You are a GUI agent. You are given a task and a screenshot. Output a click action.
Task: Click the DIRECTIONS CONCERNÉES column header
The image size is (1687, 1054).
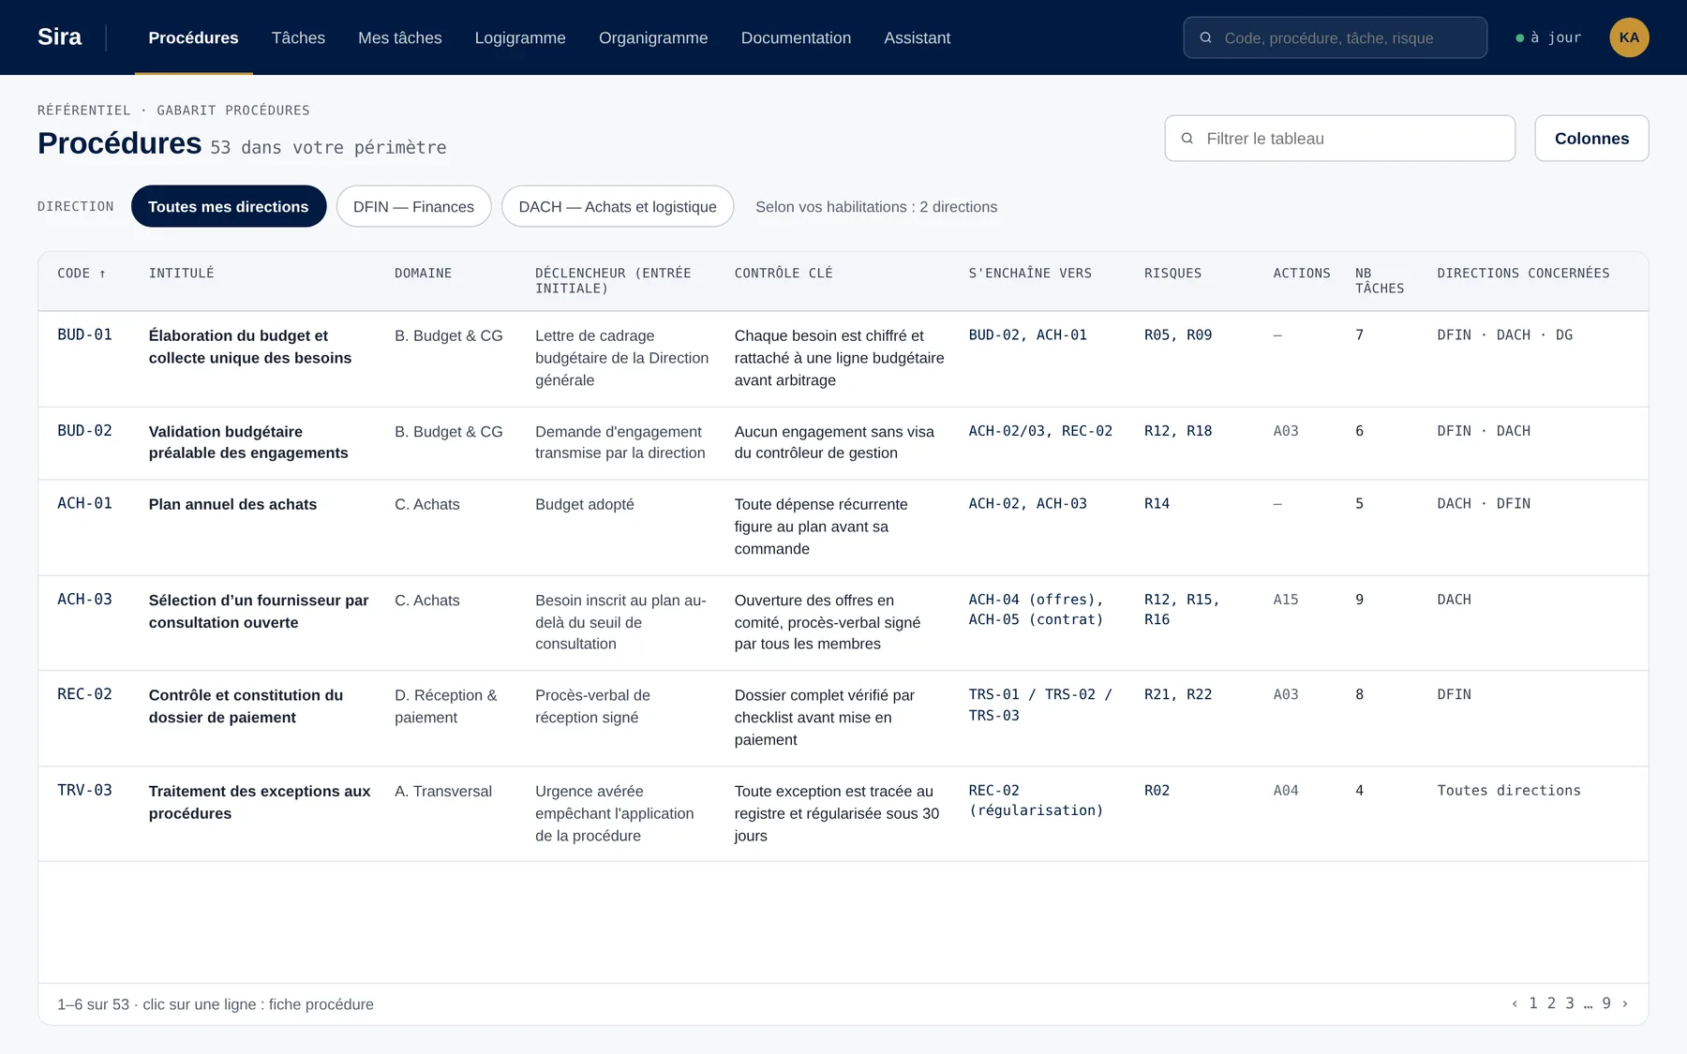1523,274
